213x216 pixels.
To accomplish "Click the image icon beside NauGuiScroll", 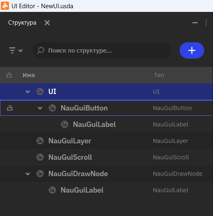I will click(40, 157).
